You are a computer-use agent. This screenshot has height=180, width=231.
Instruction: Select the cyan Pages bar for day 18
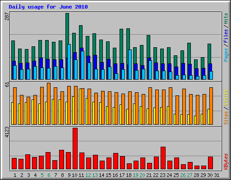pos(130,64)
